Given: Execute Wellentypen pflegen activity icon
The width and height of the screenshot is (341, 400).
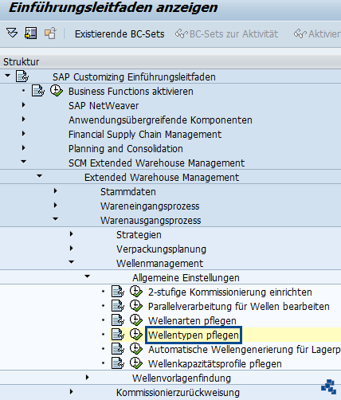Looking at the screenshot, I should 136,335.
